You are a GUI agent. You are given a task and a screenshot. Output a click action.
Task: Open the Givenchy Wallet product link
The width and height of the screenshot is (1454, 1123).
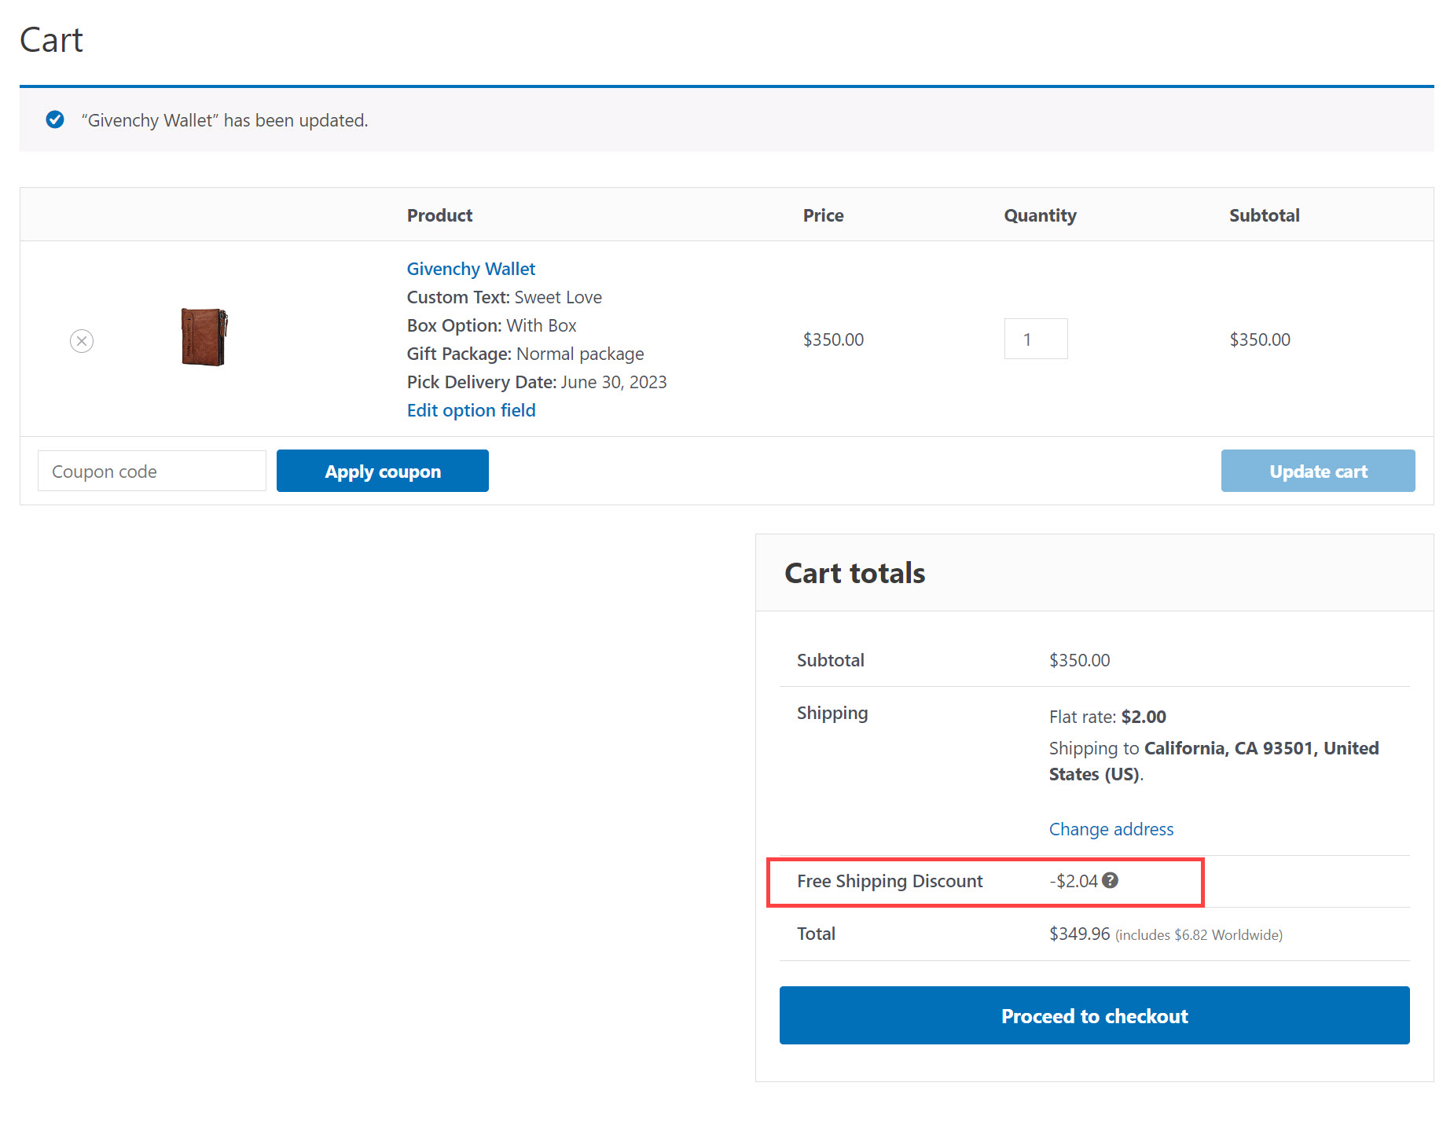[470, 269]
